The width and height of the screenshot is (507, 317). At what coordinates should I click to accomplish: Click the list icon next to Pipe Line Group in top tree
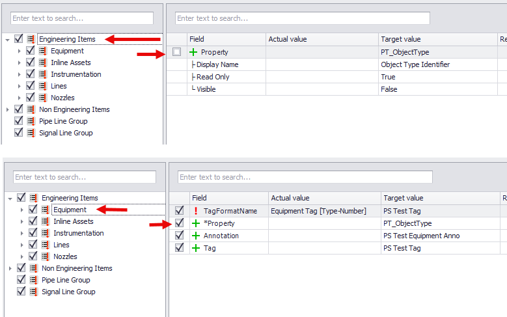31,121
